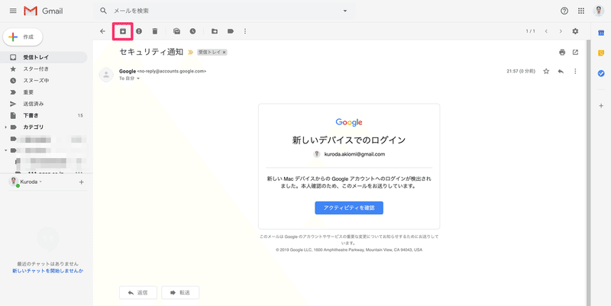Screen dimensions: 611x306
Task: Click the 作成 compose button
Action: (23, 37)
